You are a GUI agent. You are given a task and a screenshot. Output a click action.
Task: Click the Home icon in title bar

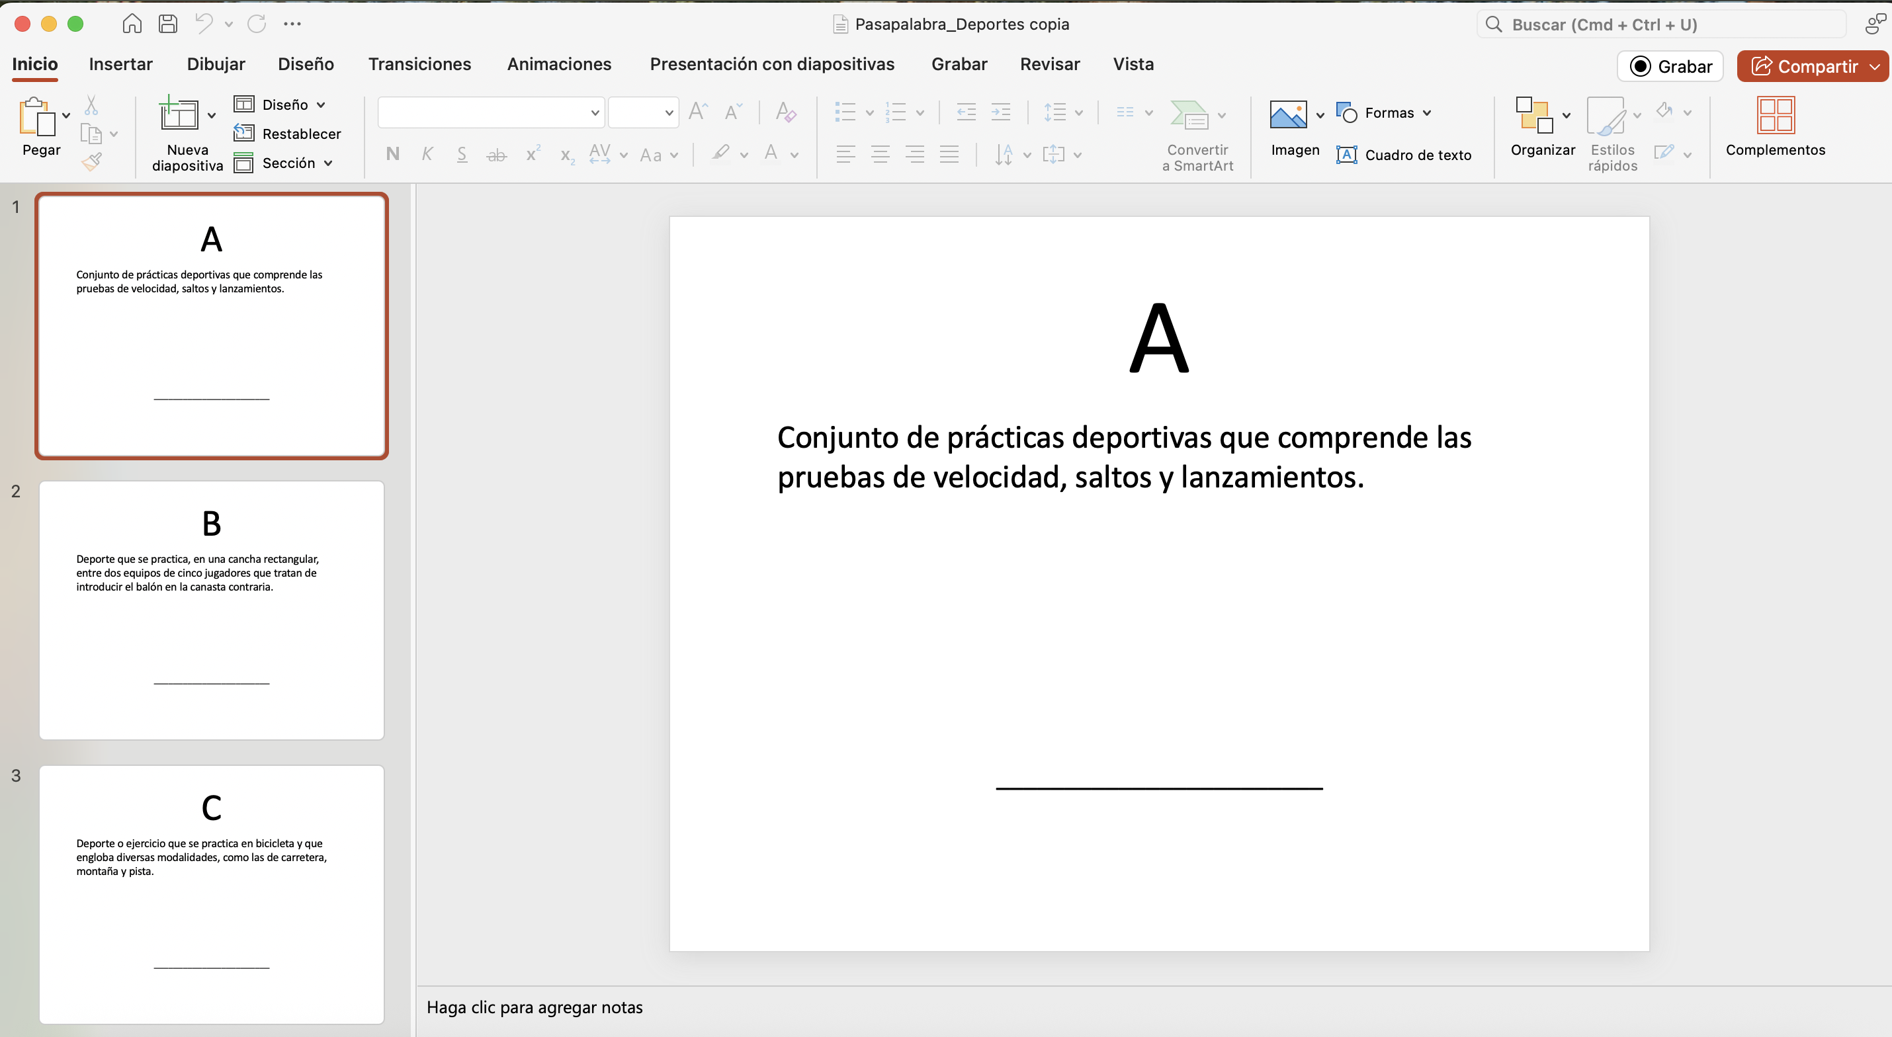pyautogui.click(x=132, y=24)
